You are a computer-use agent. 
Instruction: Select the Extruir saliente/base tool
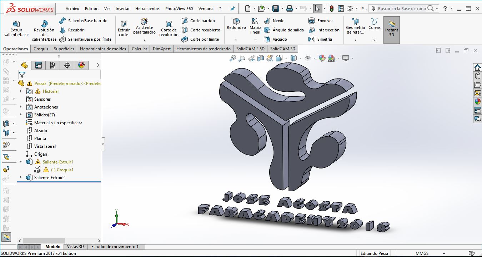[x=16, y=29]
